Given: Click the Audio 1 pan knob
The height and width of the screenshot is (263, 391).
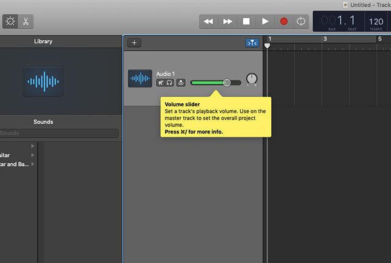Looking at the screenshot, I should coord(252,79).
